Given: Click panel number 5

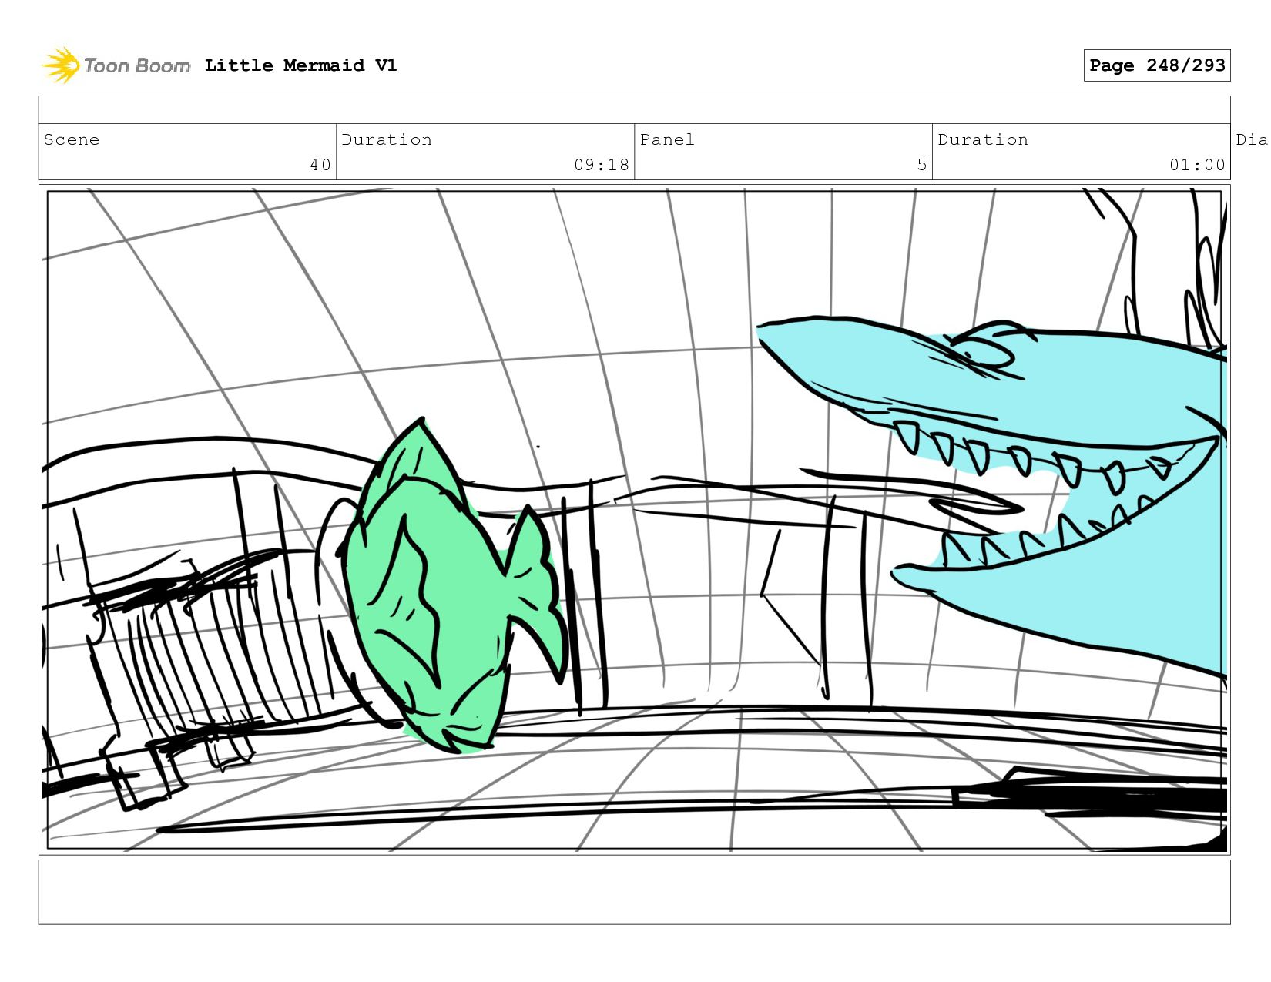Looking at the screenshot, I should (x=922, y=165).
